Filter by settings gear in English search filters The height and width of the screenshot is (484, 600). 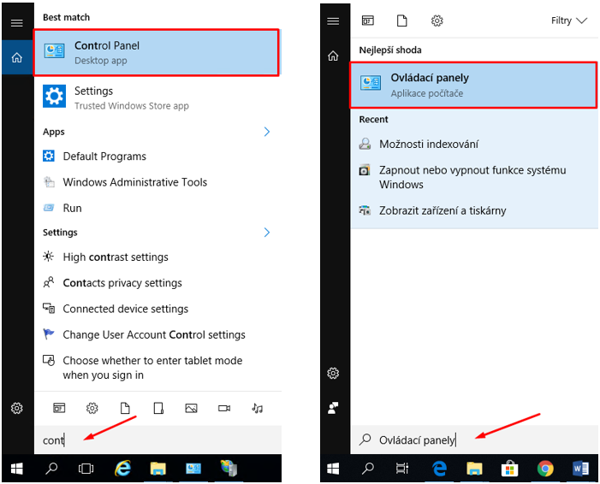pos(92,408)
